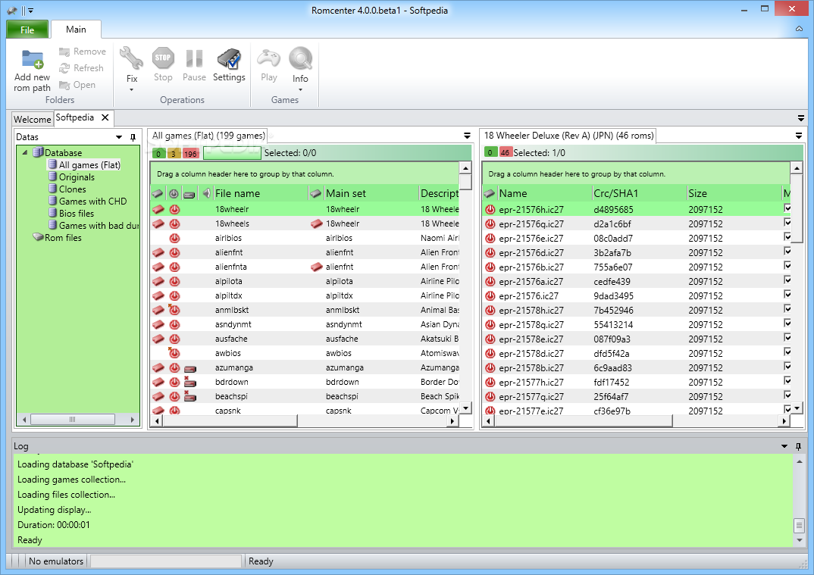Image resolution: width=814 pixels, height=575 pixels.
Task: Select the Main ribbon tab
Action: 76,30
